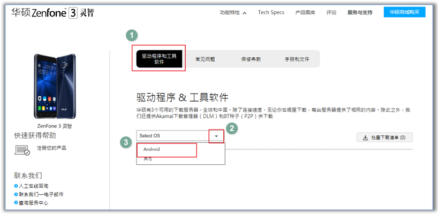This screenshot has width=438, height=214.
Task: Open 评论 in top navigation
Action: [331, 12]
